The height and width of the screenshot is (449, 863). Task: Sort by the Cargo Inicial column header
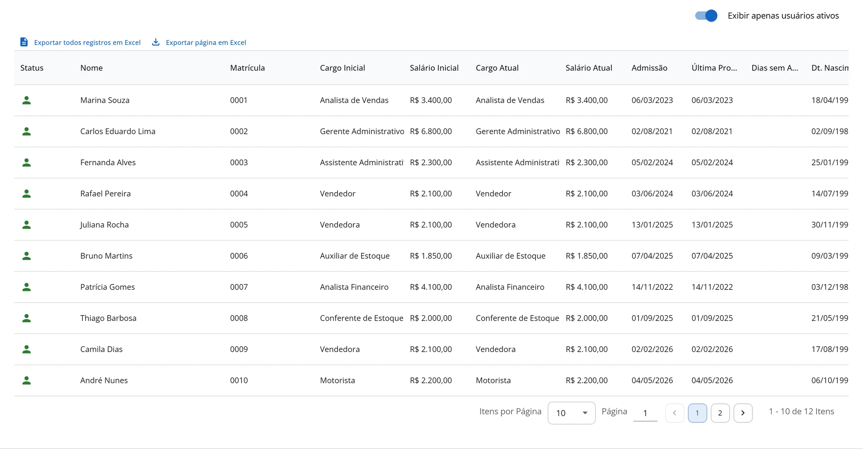(x=342, y=68)
